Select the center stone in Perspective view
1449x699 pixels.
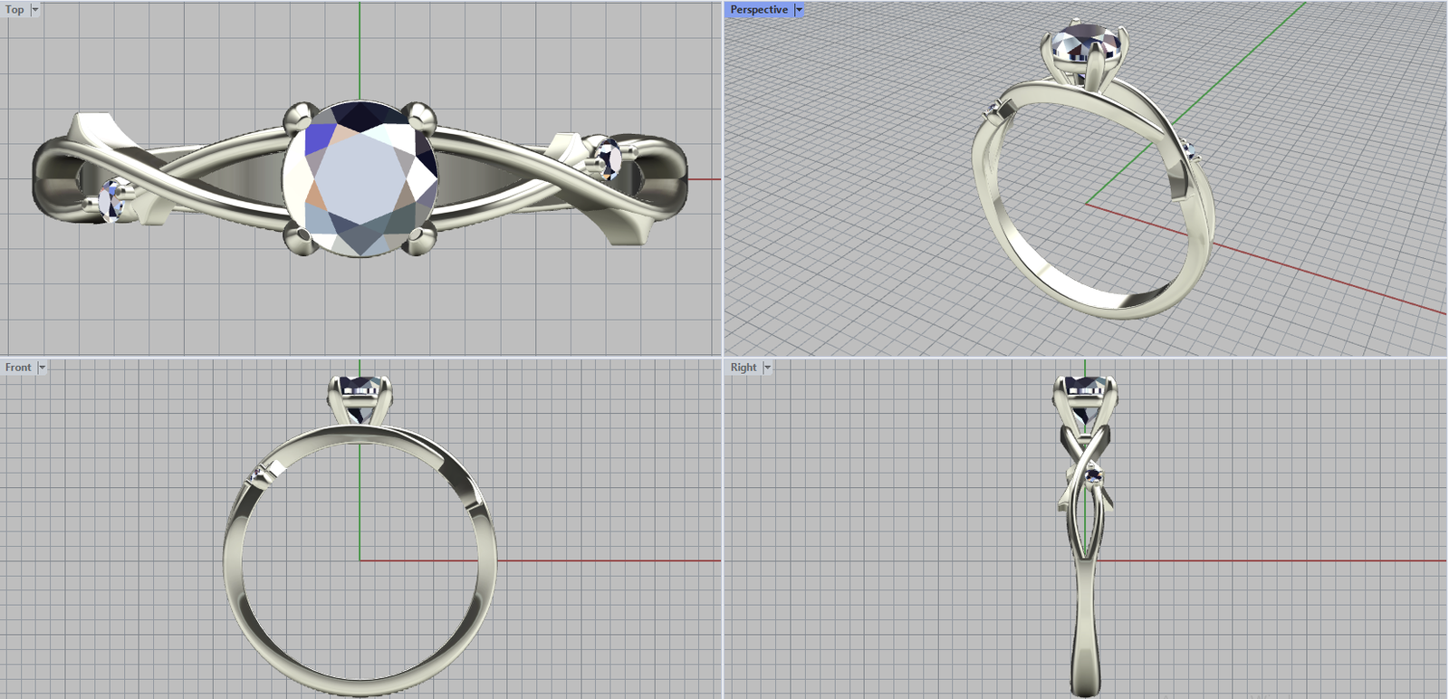point(1083,43)
